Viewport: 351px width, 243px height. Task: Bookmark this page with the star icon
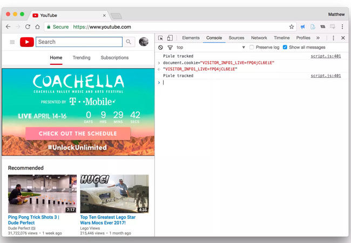(292, 26)
